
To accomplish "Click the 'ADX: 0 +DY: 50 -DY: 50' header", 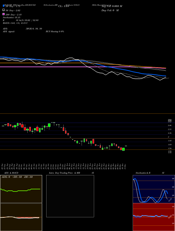I will (x=17, y=177).
